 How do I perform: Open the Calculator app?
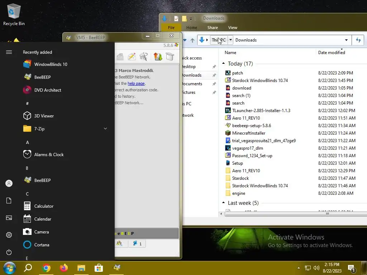click(x=38, y=206)
